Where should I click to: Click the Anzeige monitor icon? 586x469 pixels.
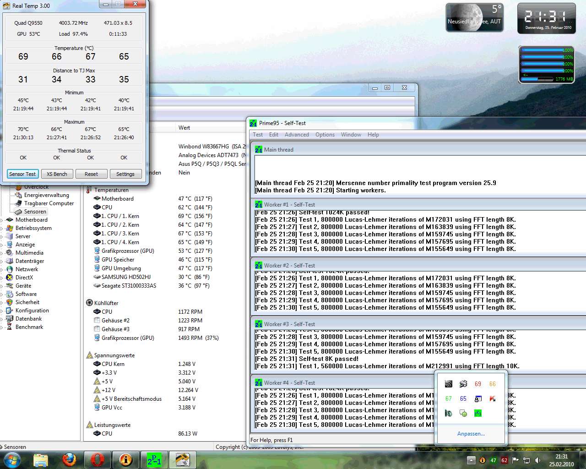10,245
